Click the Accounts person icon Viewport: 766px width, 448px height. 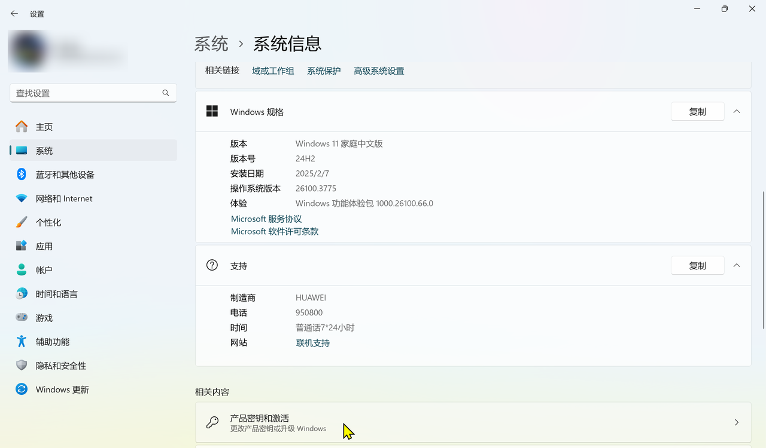[x=22, y=270]
